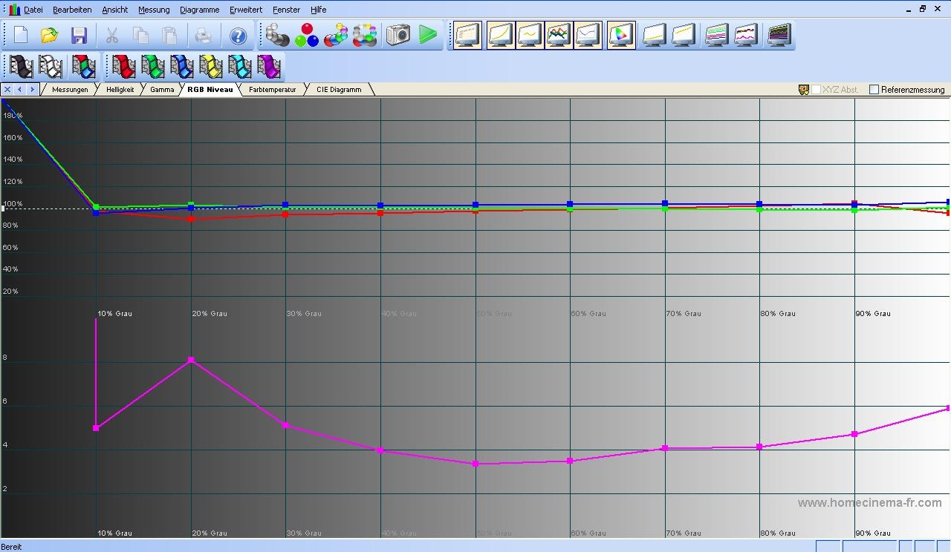
Task: Measure green saturation with green film icon
Action: point(152,67)
